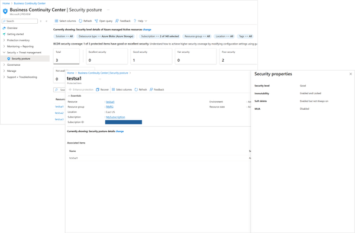Click the Recover icon in testsa1 toolbar
This screenshot has width=355, height=233.
98,90
